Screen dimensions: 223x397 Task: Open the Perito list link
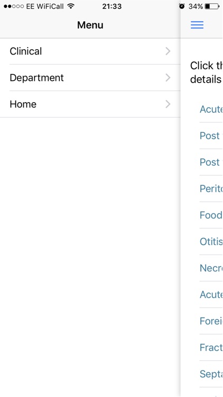211,188
